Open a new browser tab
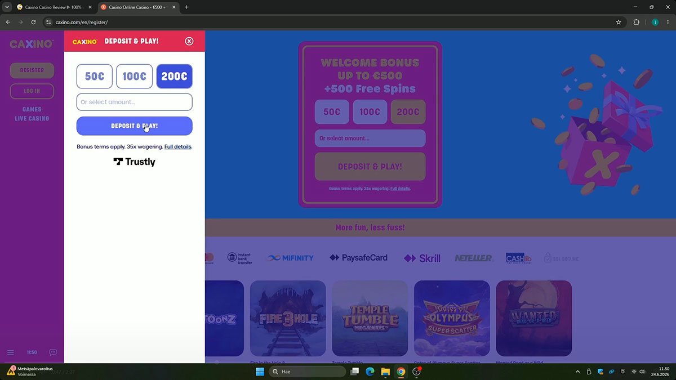The image size is (676, 380). [186, 7]
